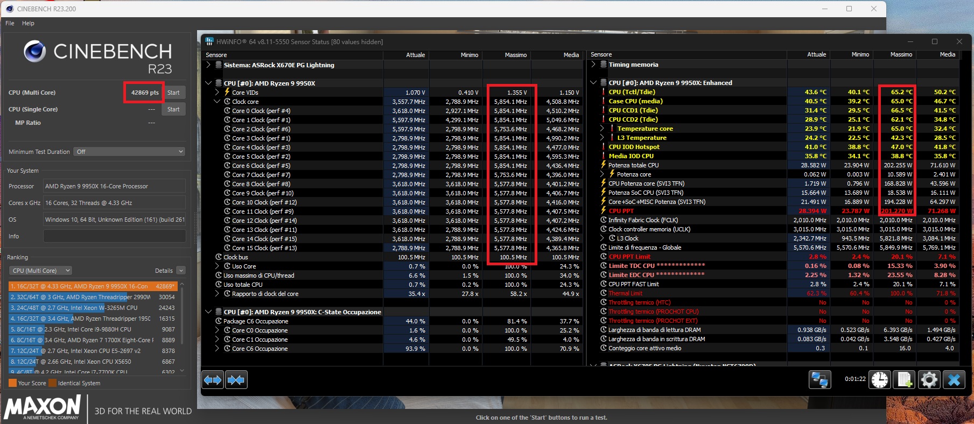Open Minimum Test Duration dropdown
Viewport: 974px width, 424px height.
pos(129,152)
